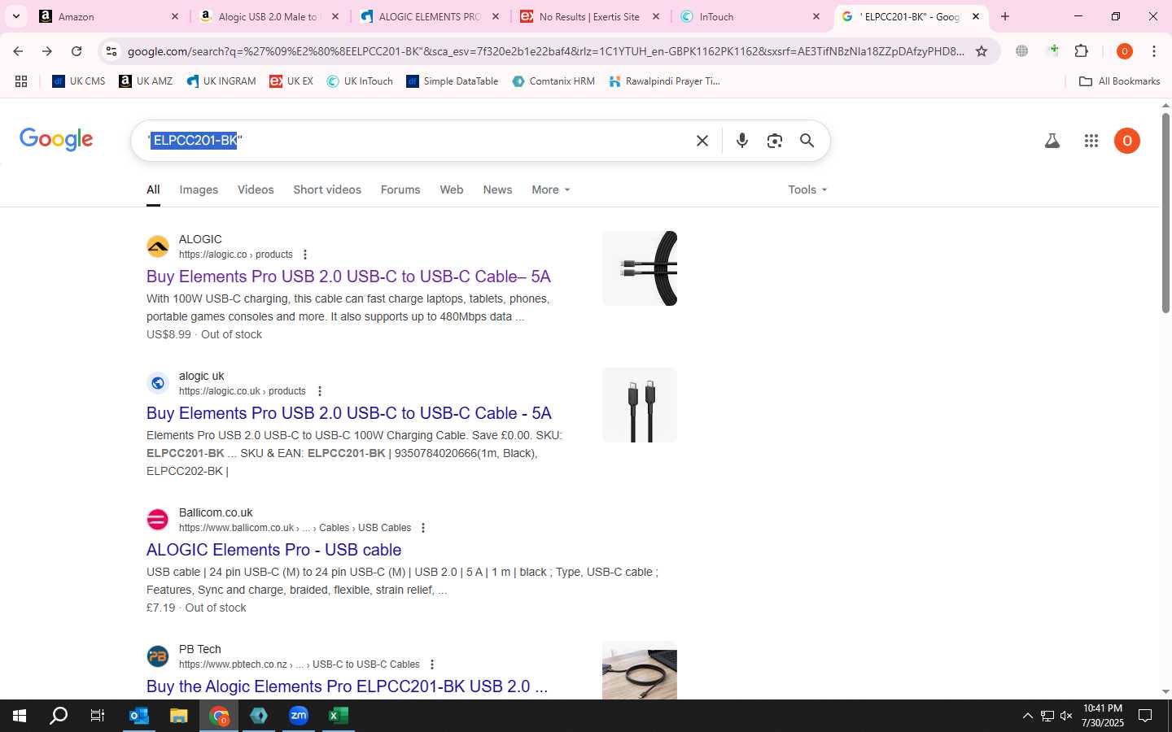Search by image with Google Lens icon
The height and width of the screenshot is (732, 1172).
click(774, 141)
